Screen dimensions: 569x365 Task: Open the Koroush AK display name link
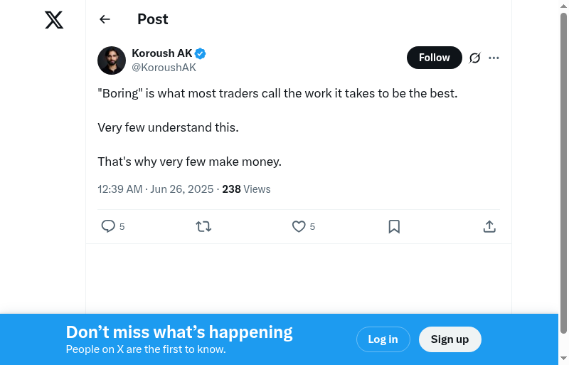(162, 53)
